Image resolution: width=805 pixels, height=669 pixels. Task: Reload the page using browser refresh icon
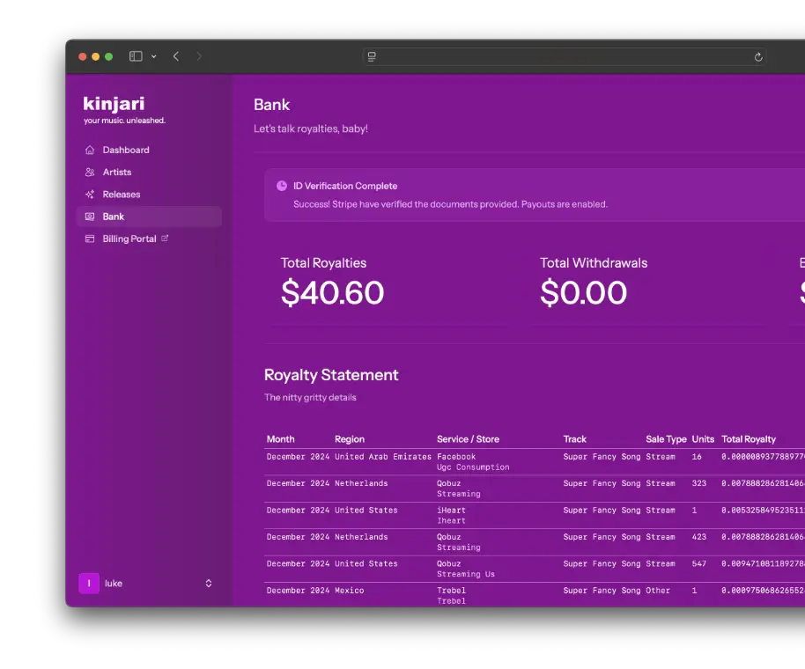coord(757,56)
